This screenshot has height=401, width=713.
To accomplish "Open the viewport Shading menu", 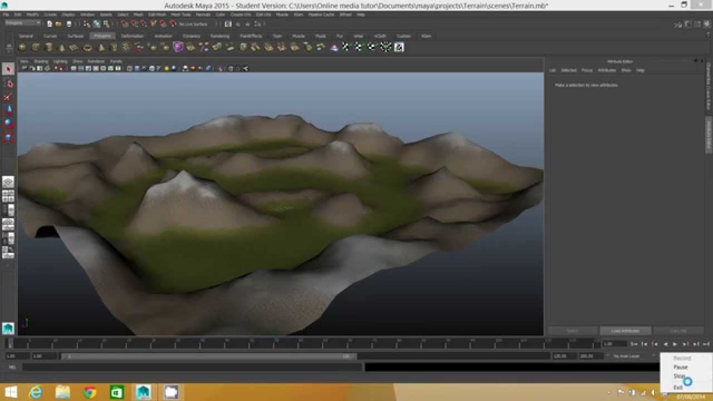I will coord(41,61).
